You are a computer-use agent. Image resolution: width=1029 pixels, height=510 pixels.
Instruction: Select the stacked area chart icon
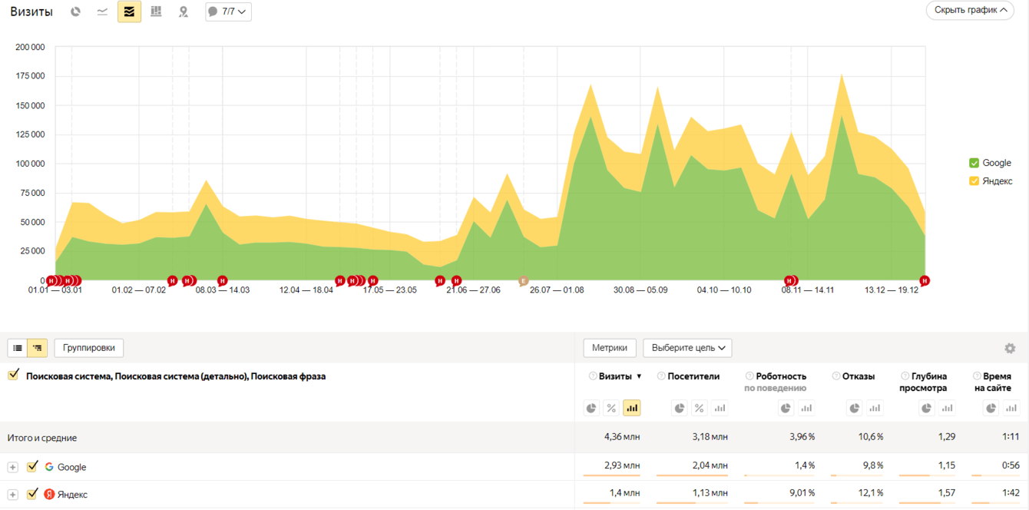[129, 12]
